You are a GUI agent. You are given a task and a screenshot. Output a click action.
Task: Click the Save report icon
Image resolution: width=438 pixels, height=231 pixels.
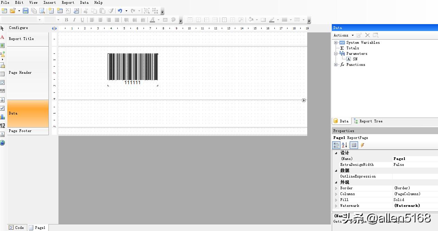pyautogui.click(x=25, y=11)
